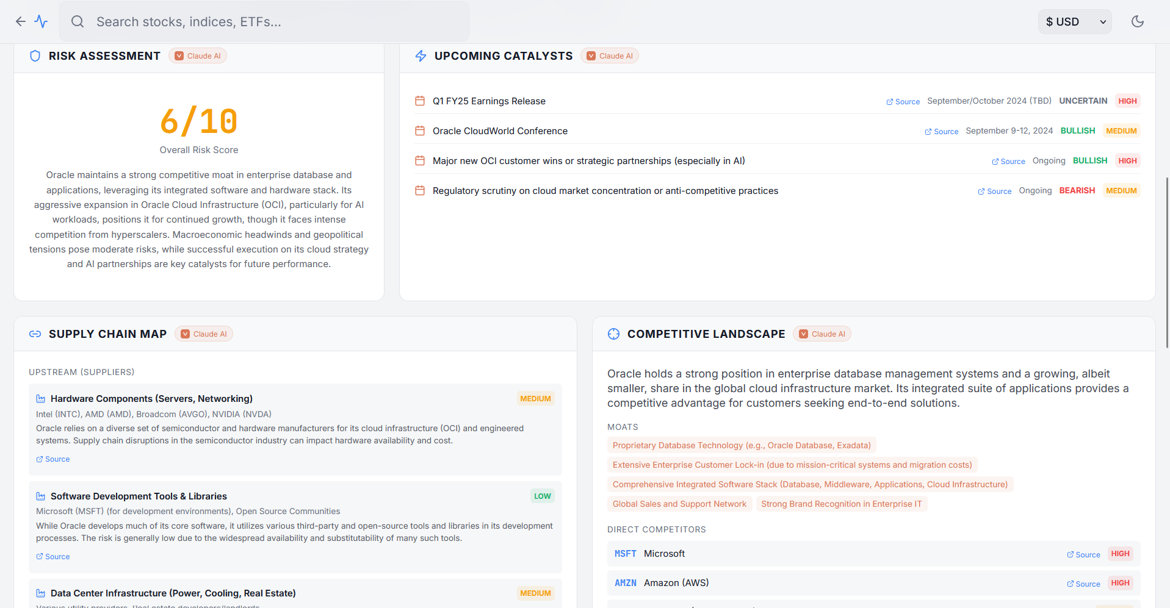1170x608 pixels.
Task: Click calendar icon for Oracle CloudWorld Conference
Action: pyautogui.click(x=420, y=131)
